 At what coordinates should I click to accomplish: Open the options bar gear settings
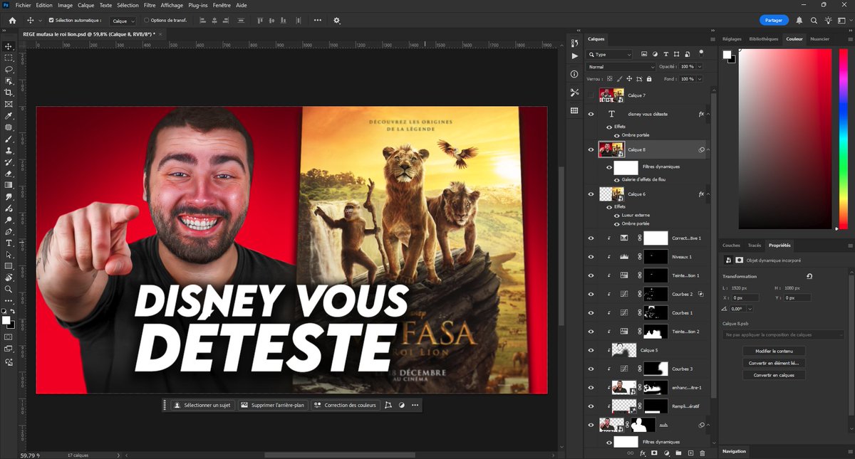point(337,21)
